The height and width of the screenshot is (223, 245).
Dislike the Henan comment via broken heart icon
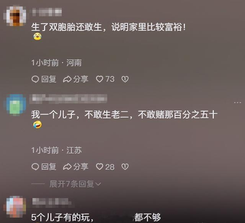pyautogui.click(x=125, y=79)
